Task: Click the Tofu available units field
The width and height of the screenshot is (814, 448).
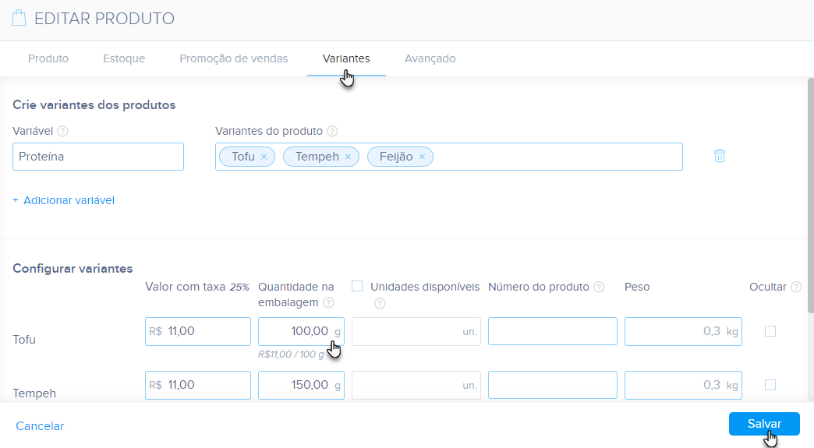Action: 416,331
